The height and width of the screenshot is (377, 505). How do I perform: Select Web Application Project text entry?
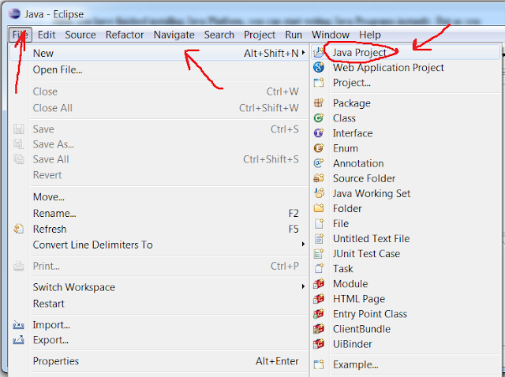(x=388, y=68)
